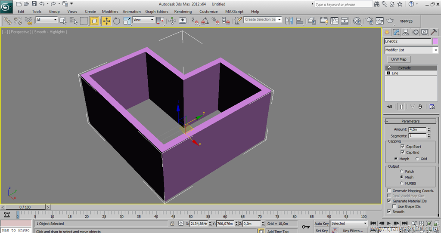Click the Line002 object color swatch
The image size is (441, 233).
click(435, 41)
